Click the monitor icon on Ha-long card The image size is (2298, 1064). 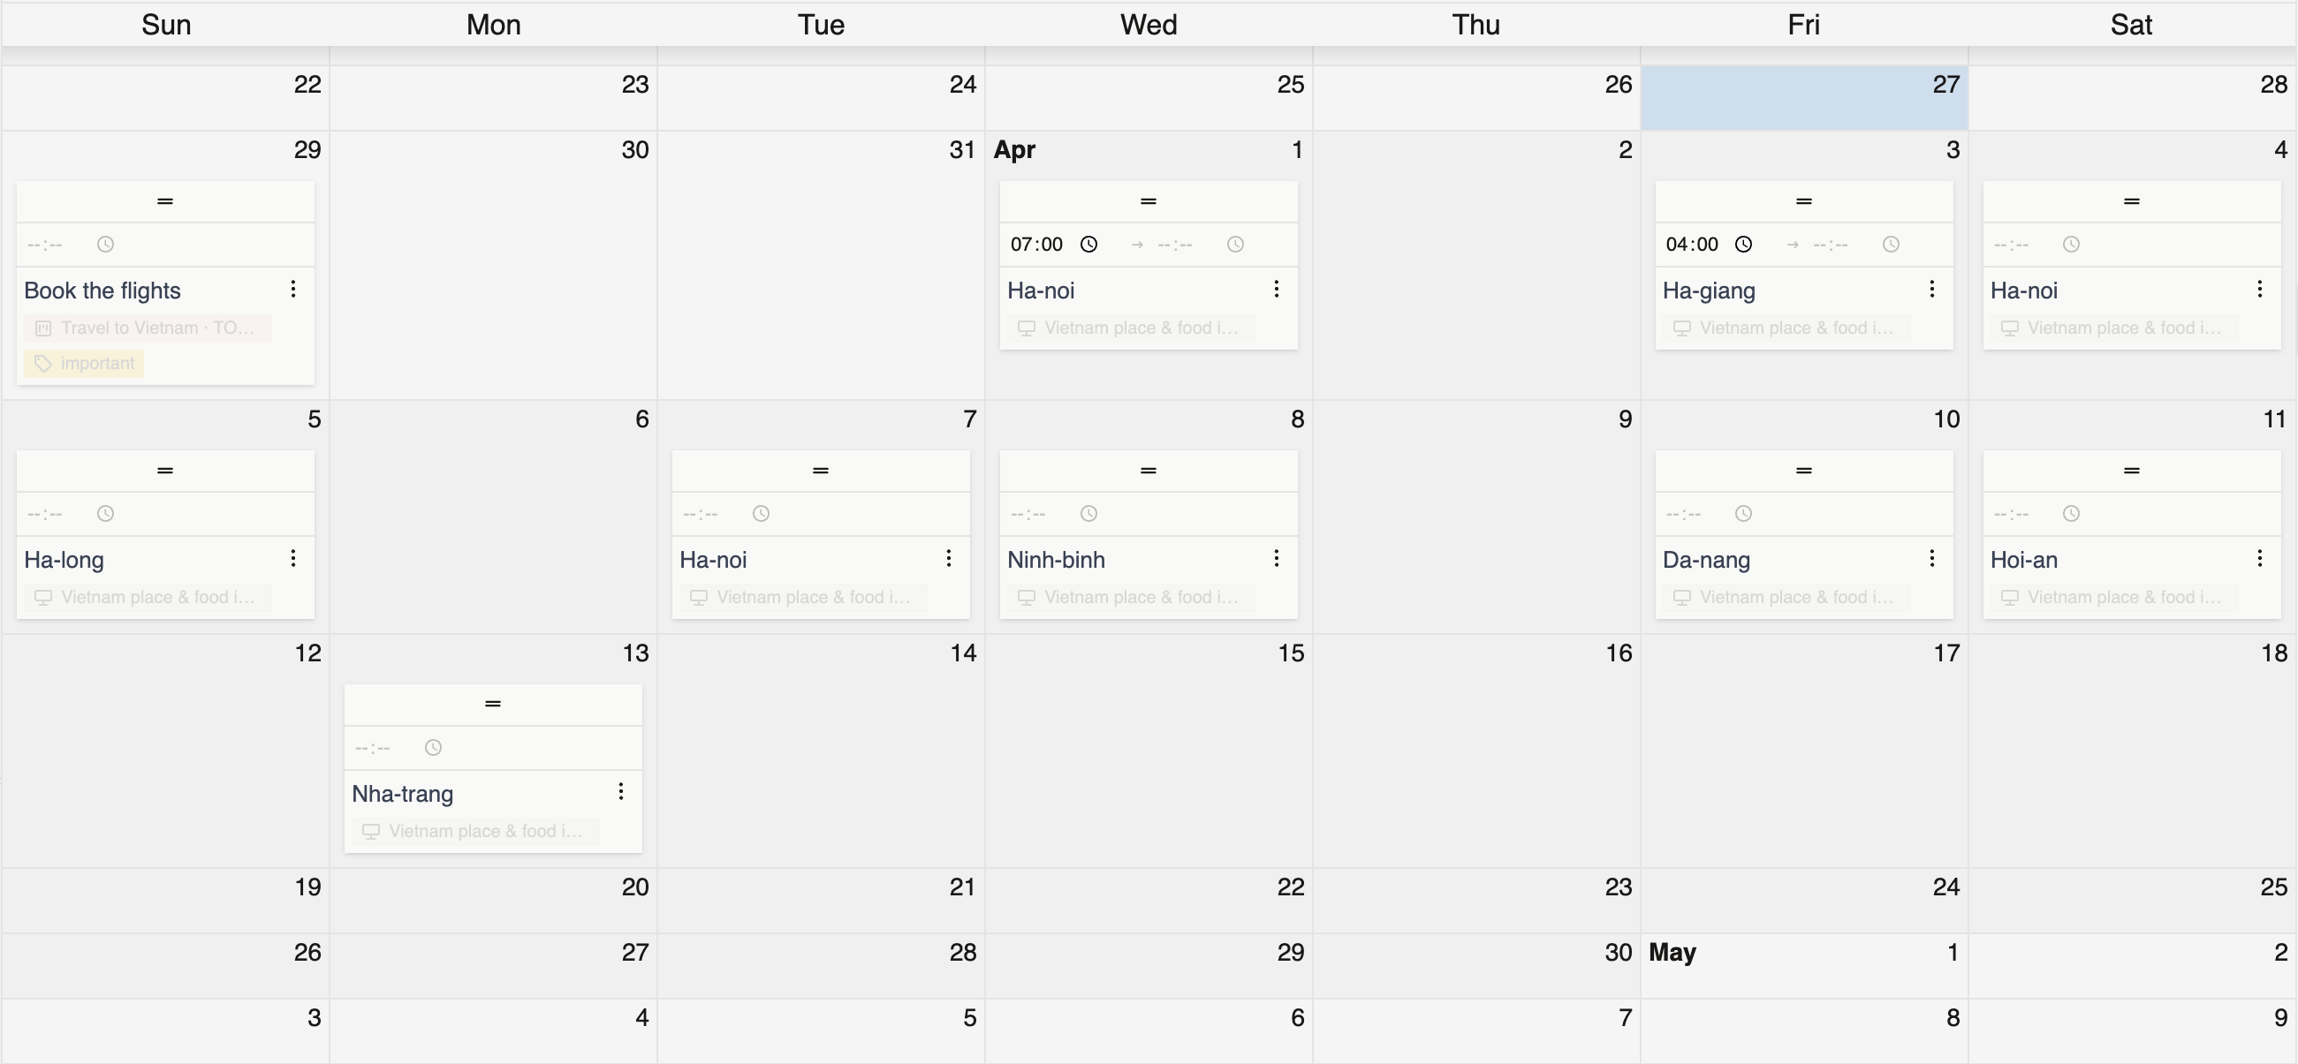(x=42, y=597)
